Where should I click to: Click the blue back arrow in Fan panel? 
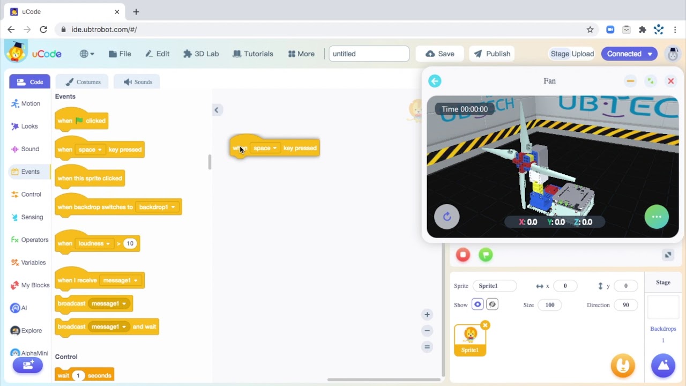(x=435, y=81)
